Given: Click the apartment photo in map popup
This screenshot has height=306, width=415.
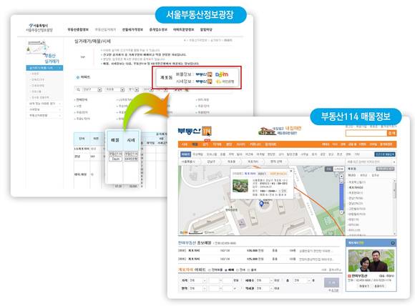Looking at the screenshot, I should click(240, 185).
